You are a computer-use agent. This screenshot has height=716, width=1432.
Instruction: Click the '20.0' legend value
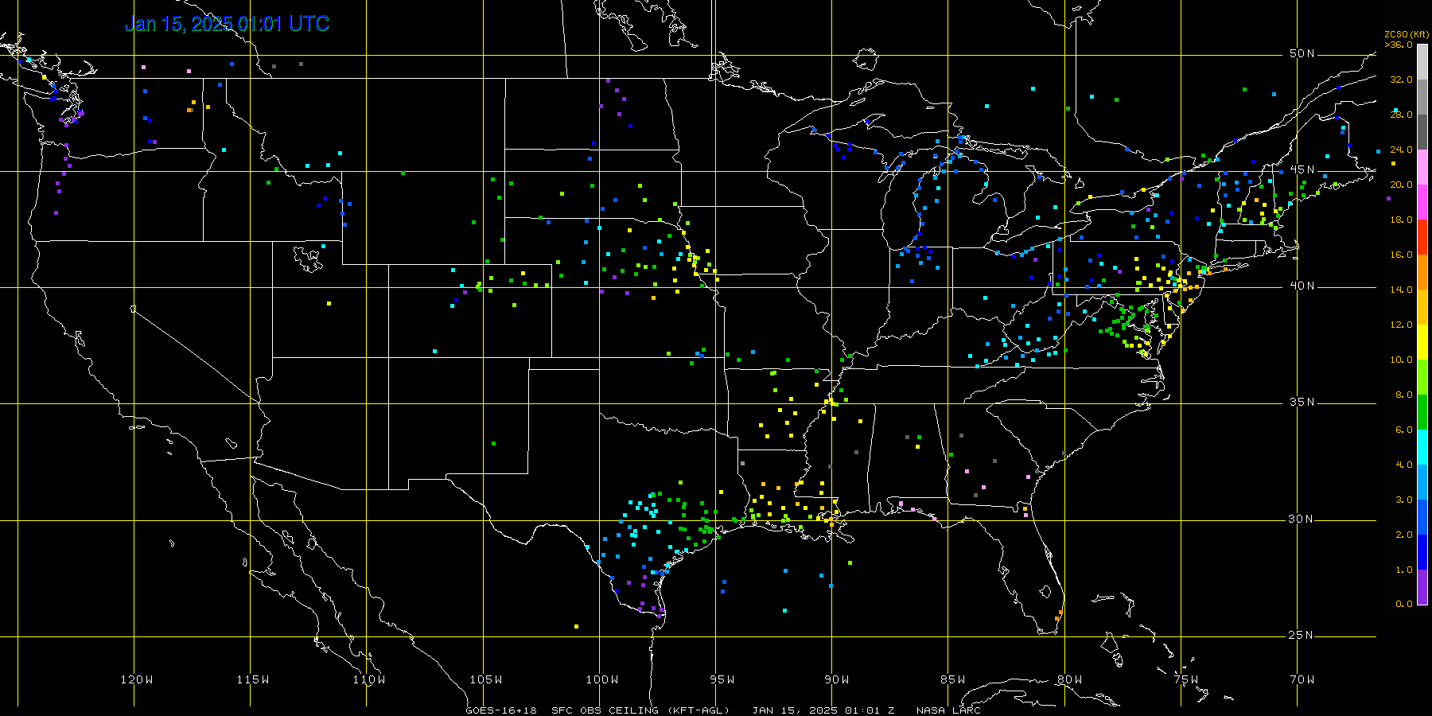coord(1401,185)
